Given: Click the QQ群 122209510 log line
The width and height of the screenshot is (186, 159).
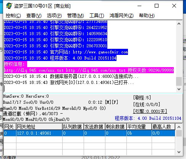Looking at the screenshot, I should point(55,40).
